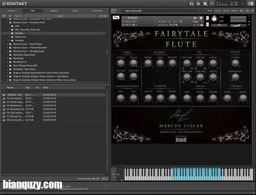Screen dimensions: 256x195
Task: Click the exclamation panic button
Action: click(x=242, y=4)
